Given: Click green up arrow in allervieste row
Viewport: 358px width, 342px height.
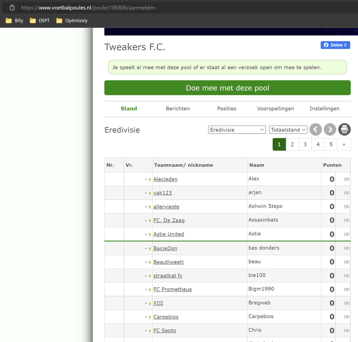Looking at the screenshot, I should tap(149, 207).
